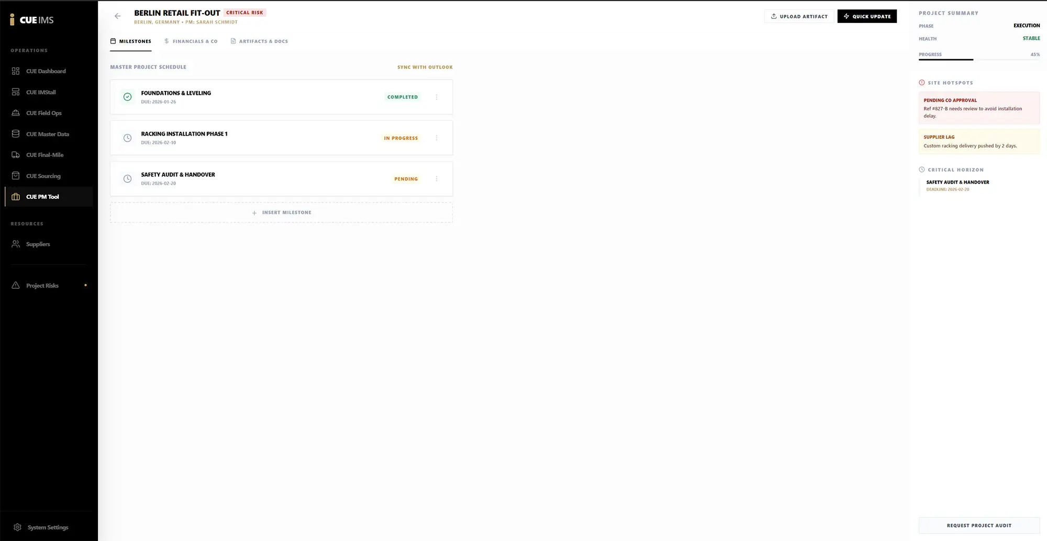Screen dimensions: 1047x541
Task: Click the back arrow beside project title
Action: [x=117, y=16]
